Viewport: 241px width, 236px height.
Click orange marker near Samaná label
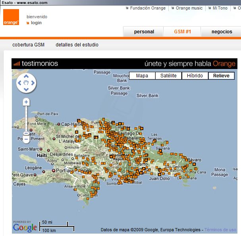tap(160, 151)
